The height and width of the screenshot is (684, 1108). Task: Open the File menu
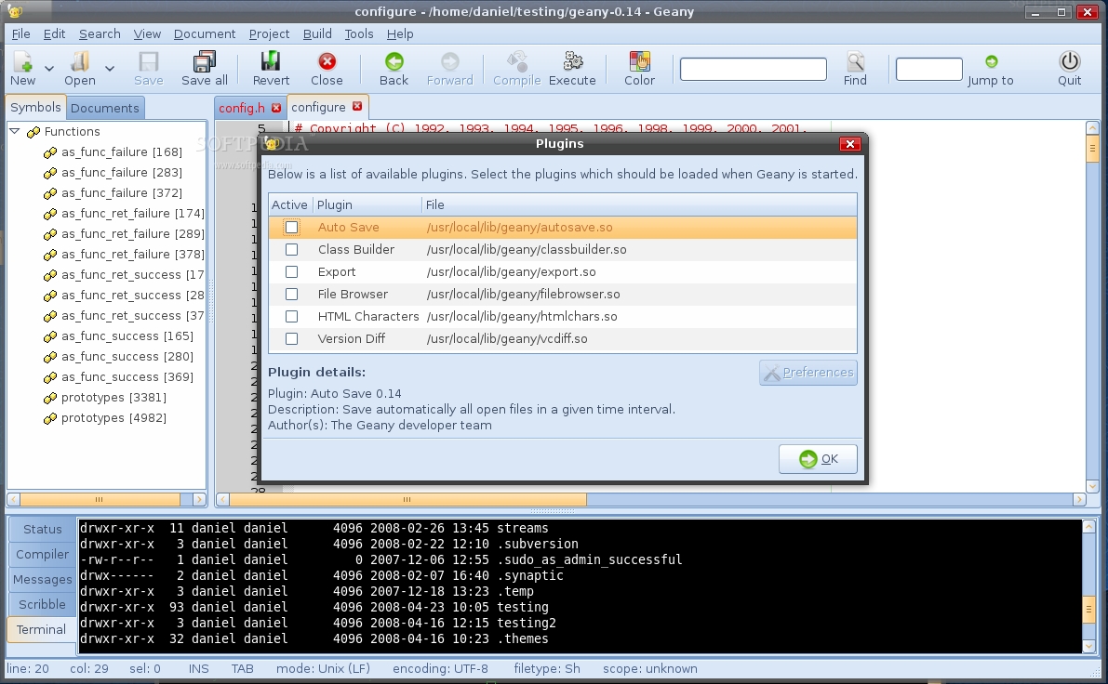tap(21, 33)
